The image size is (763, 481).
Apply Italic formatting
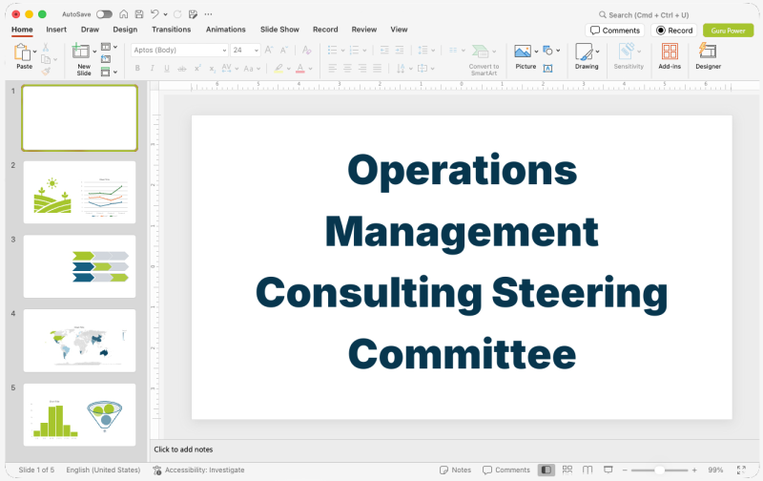[x=153, y=69]
